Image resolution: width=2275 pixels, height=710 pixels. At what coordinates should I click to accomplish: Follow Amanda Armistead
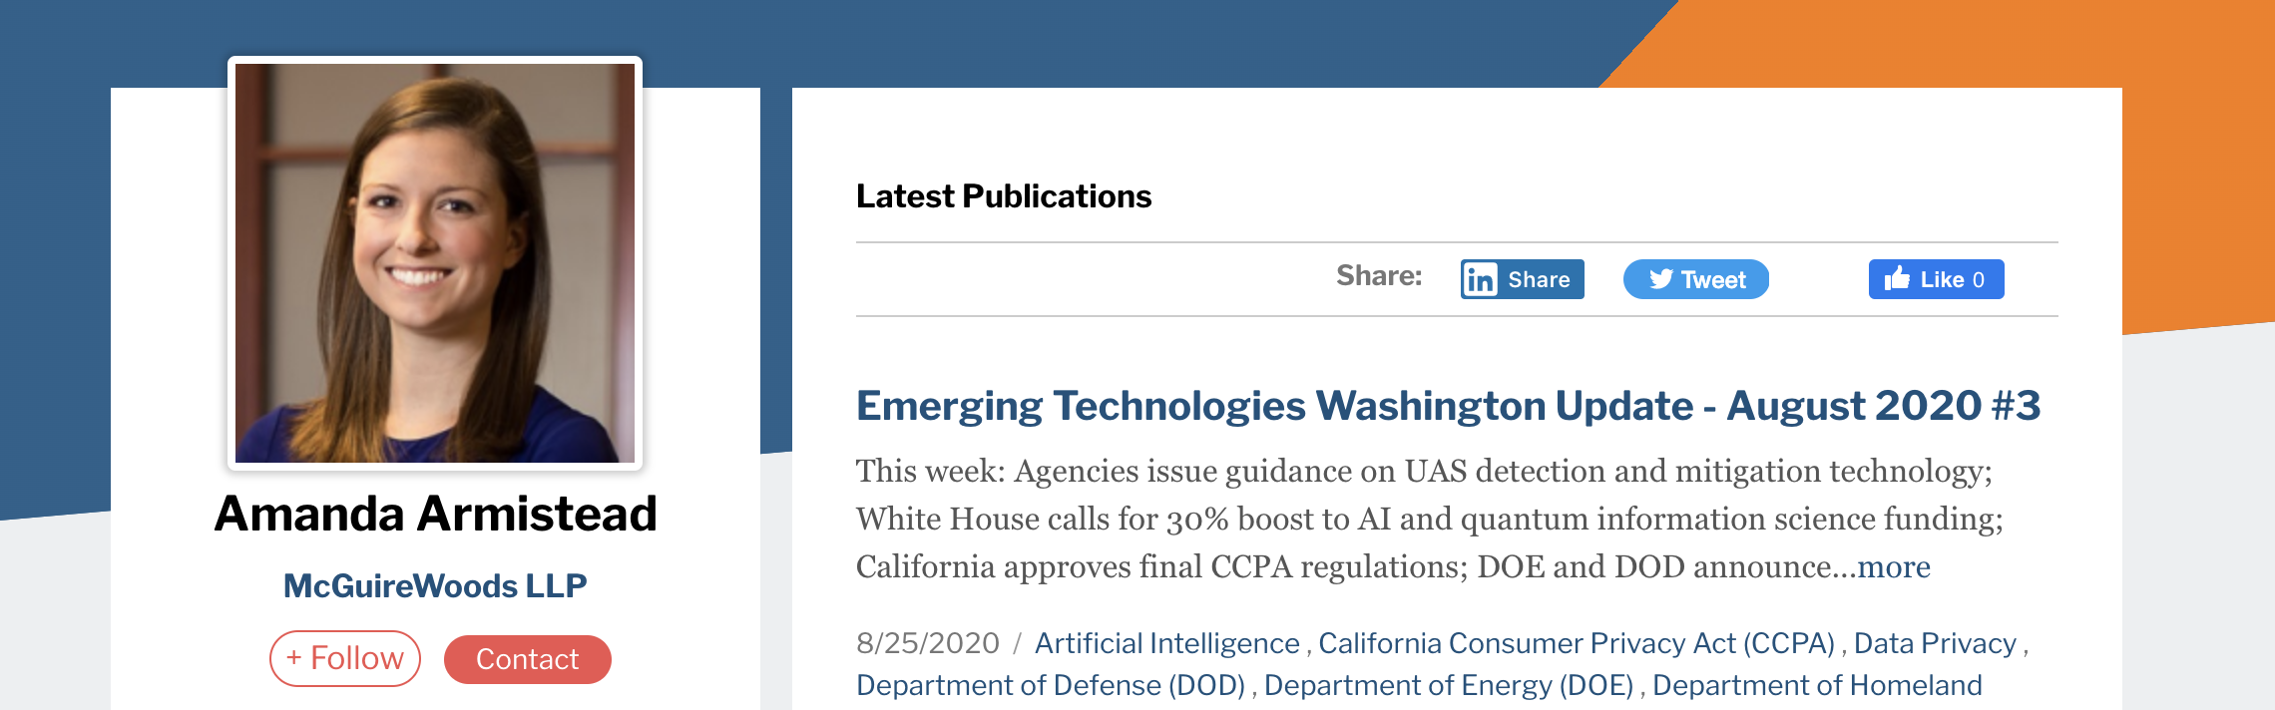344,658
